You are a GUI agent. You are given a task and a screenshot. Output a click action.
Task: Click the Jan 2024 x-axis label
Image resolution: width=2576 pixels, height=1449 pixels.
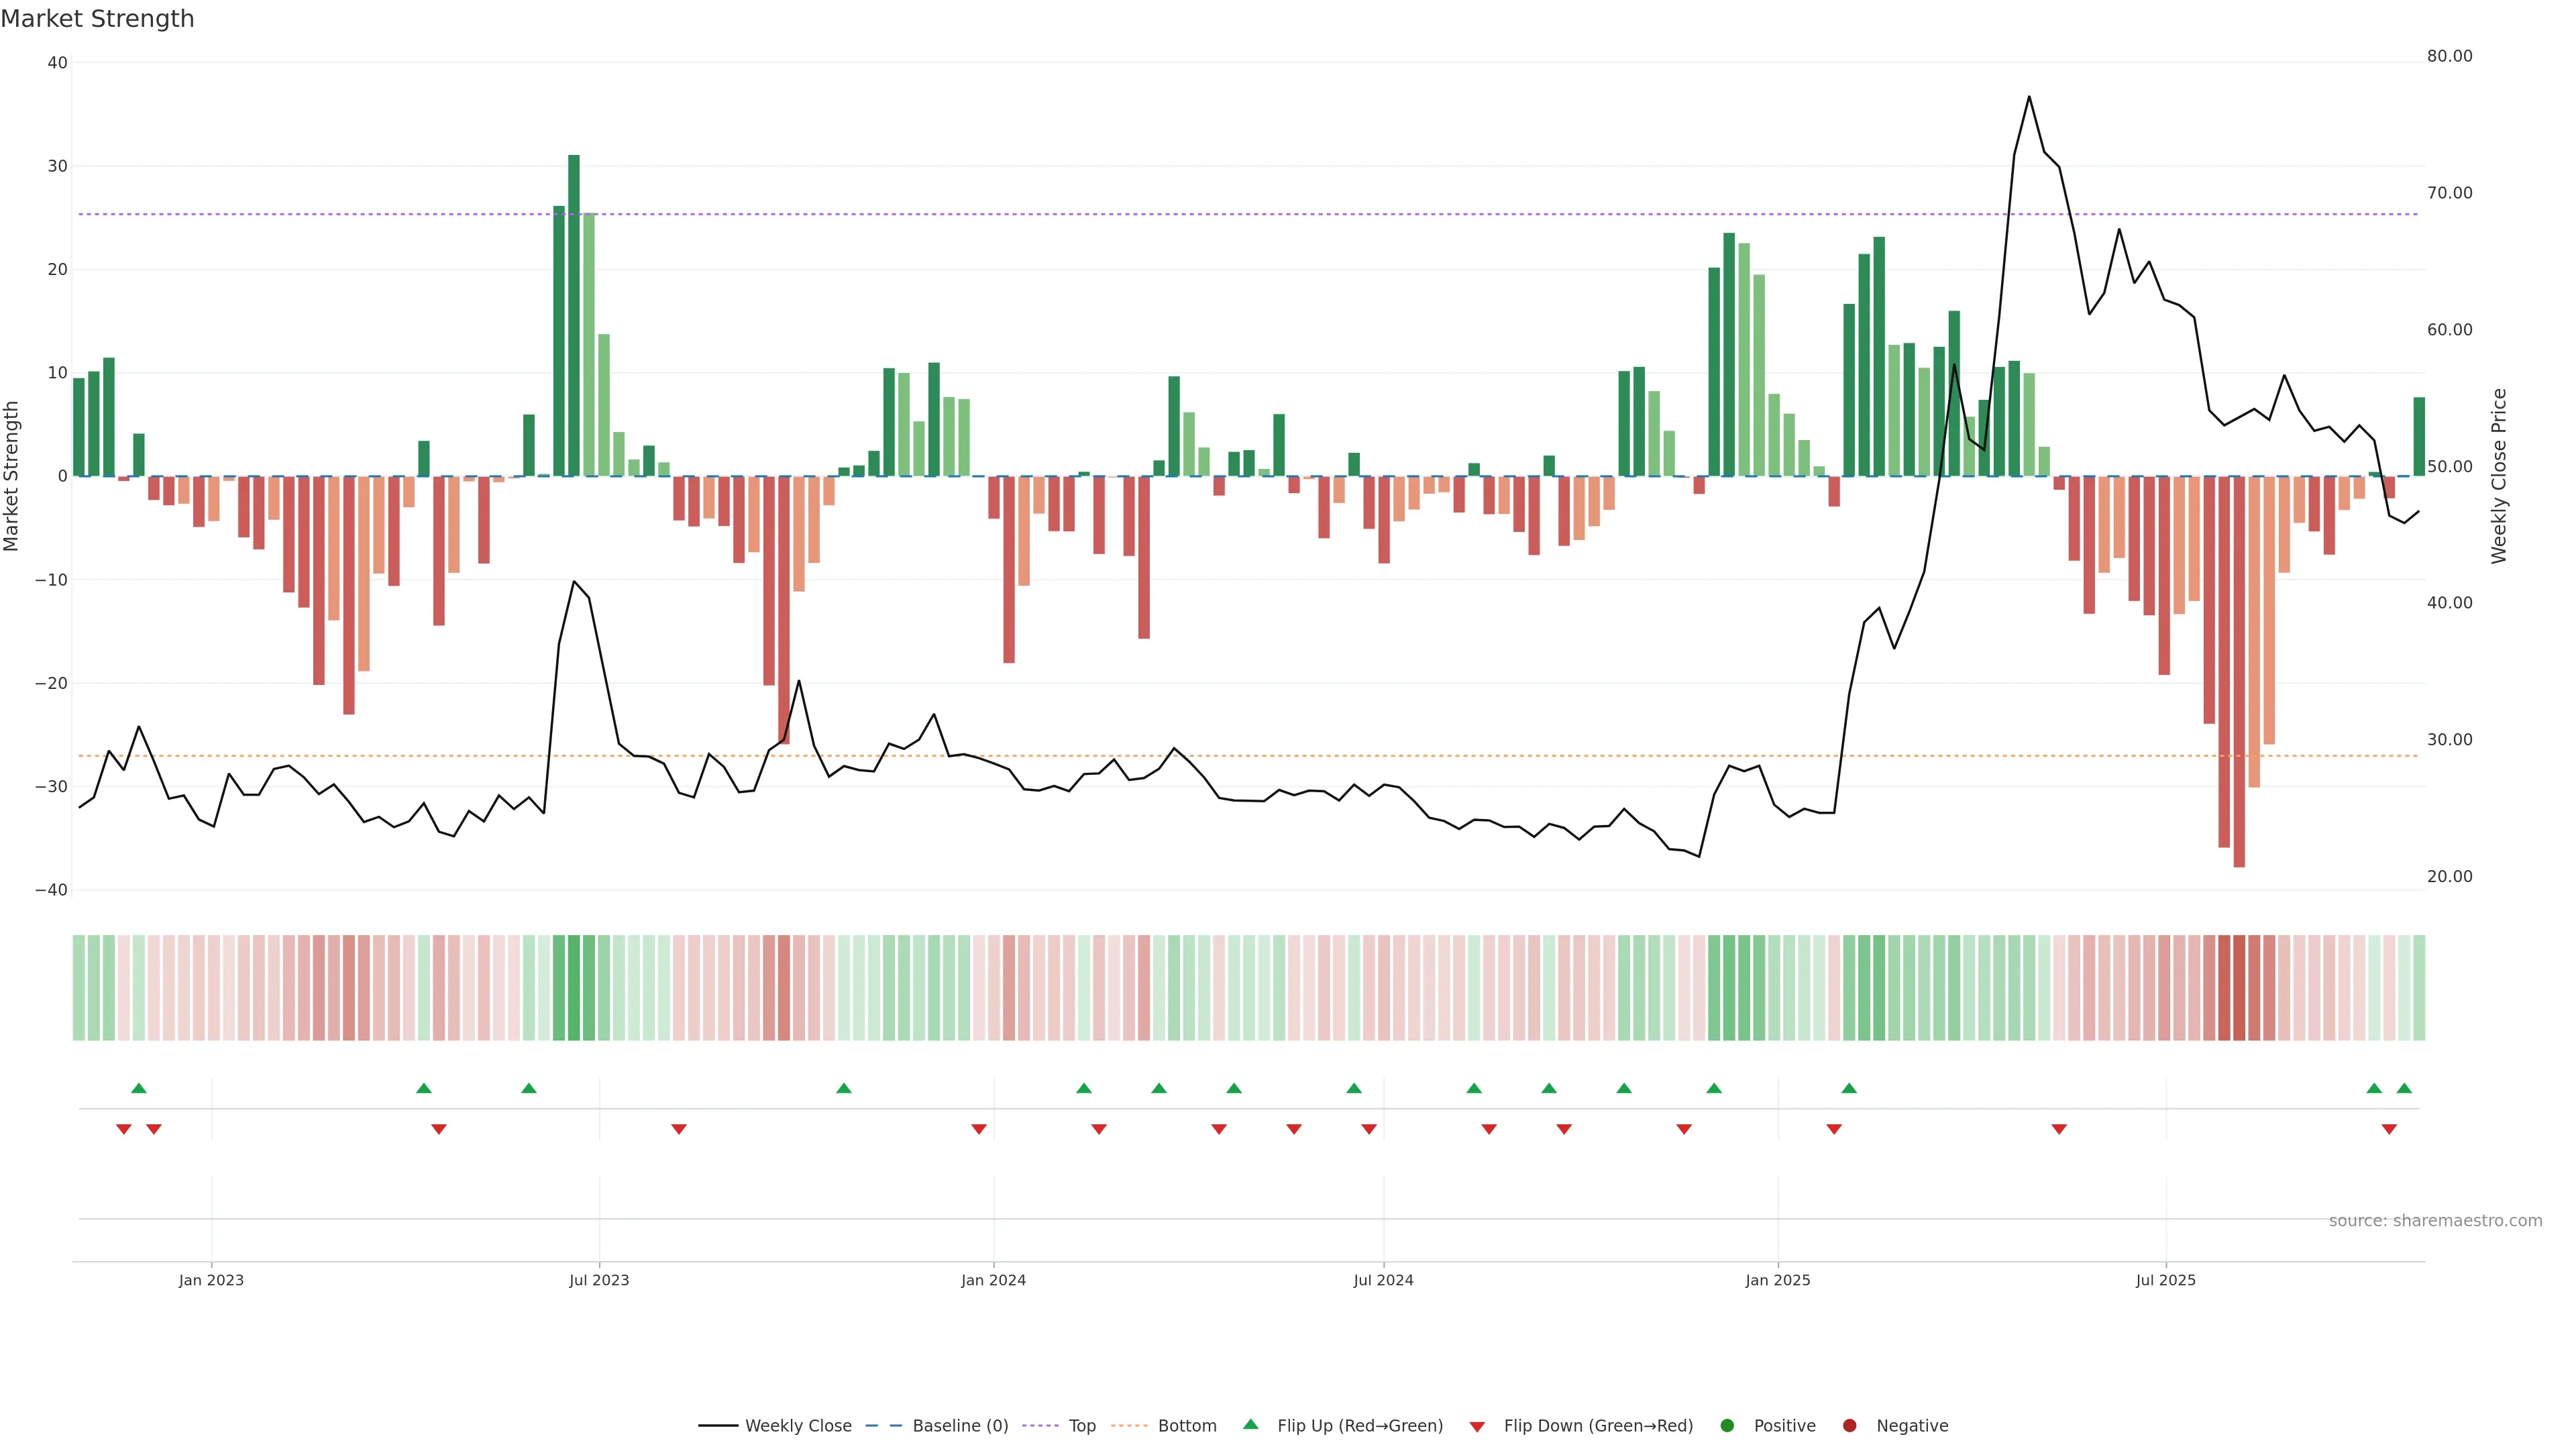(993, 1280)
